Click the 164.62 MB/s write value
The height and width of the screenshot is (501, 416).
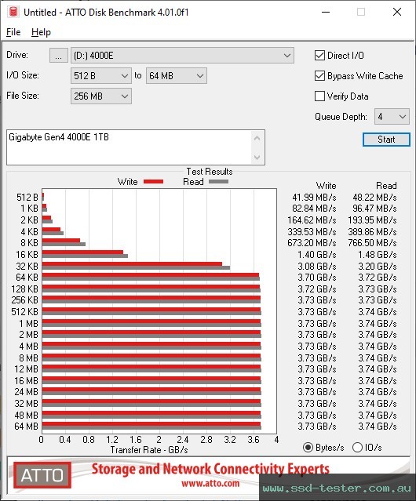[312, 220]
